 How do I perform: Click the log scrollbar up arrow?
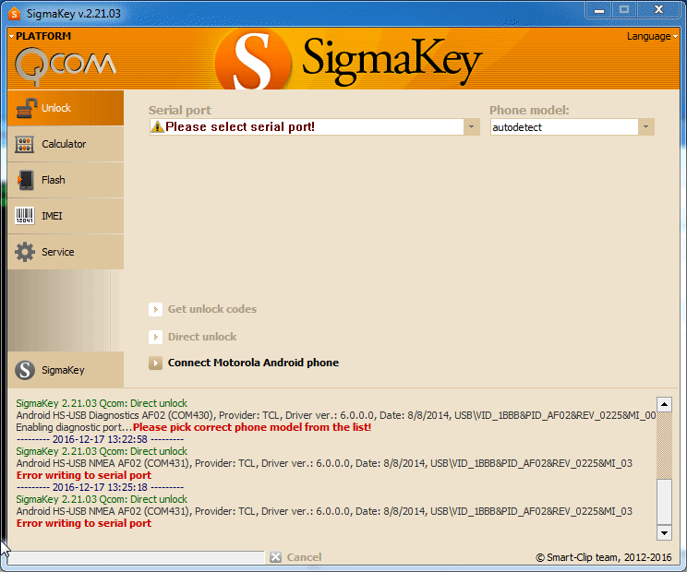664,404
